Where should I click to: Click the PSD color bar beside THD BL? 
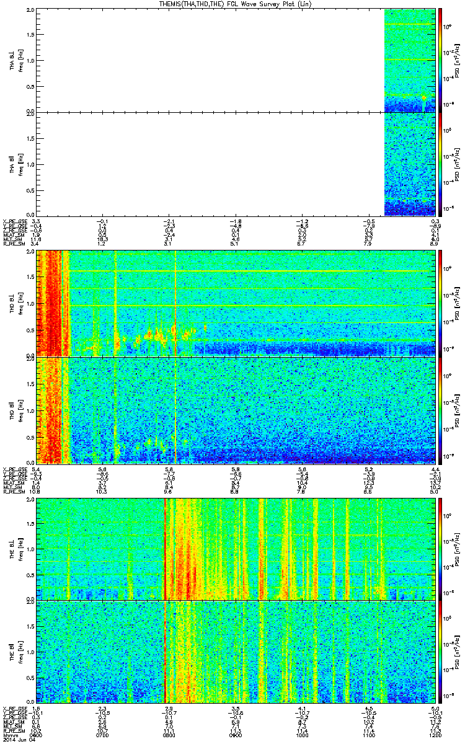tap(440, 304)
